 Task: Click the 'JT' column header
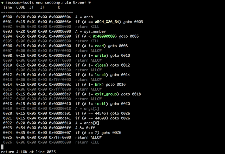[x=31, y=7]
